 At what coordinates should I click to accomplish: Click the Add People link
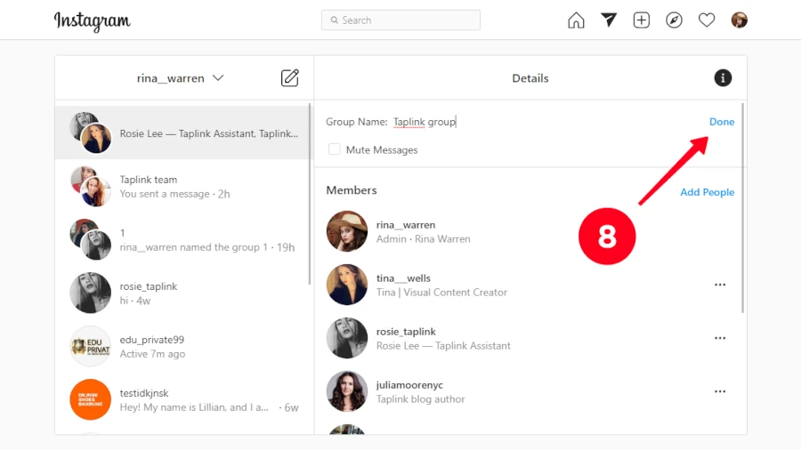tap(707, 192)
